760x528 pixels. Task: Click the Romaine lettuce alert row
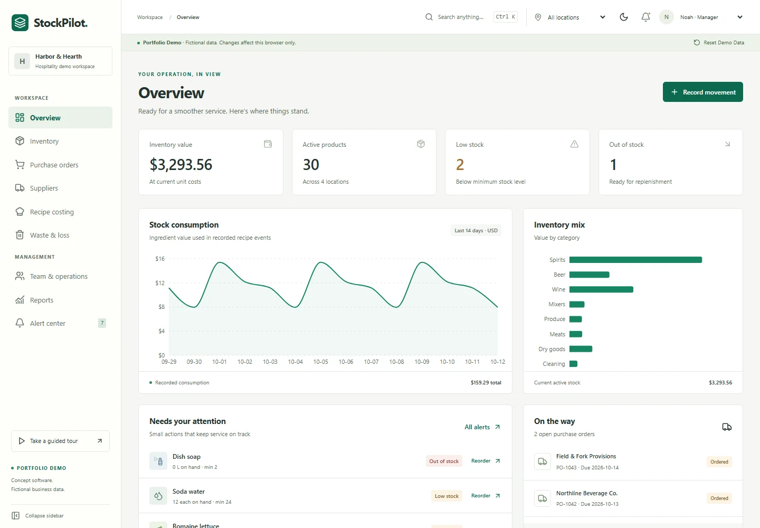[x=325, y=522]
